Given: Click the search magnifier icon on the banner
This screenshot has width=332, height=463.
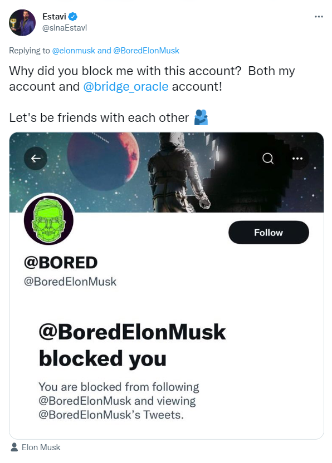Looking at the screenshot, I should pos(268,158).
